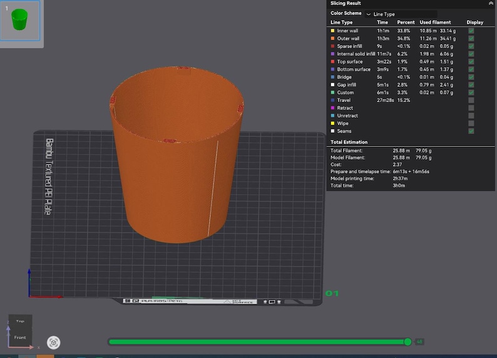
Task: Click the cyan Unretract color swatch
Action: (x=332, y=116)
